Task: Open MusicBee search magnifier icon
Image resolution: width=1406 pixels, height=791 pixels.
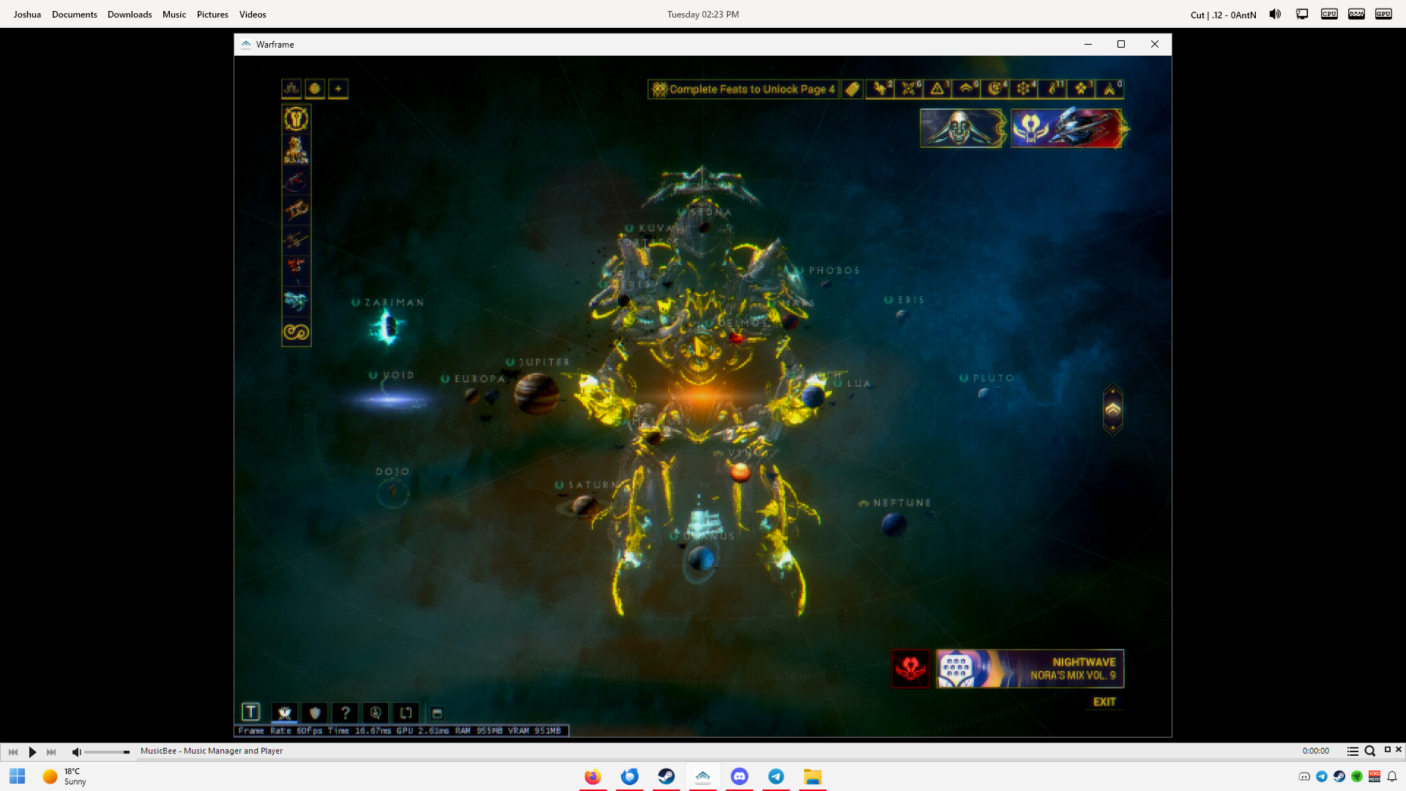Action: pyautogui.click(x=1369, y=751)
